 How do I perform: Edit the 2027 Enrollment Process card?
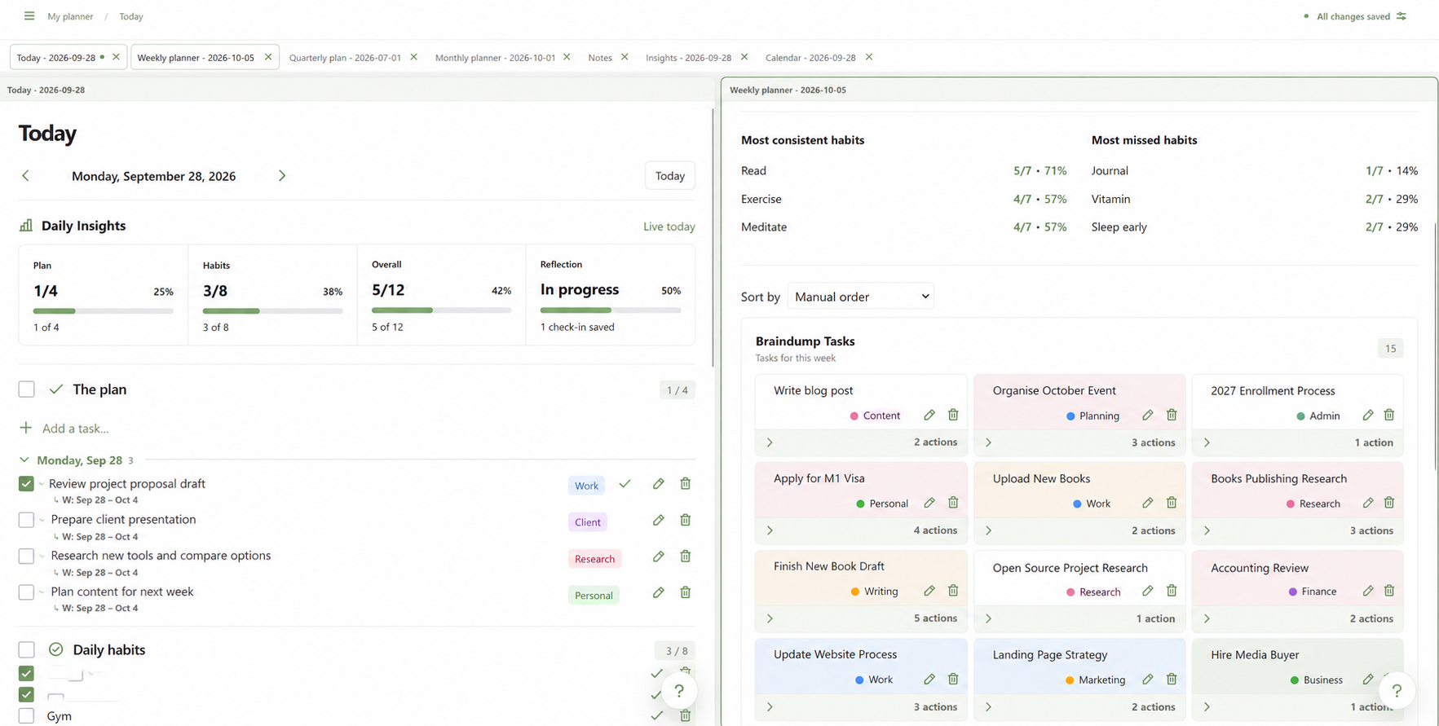(x=1367, y=416)
